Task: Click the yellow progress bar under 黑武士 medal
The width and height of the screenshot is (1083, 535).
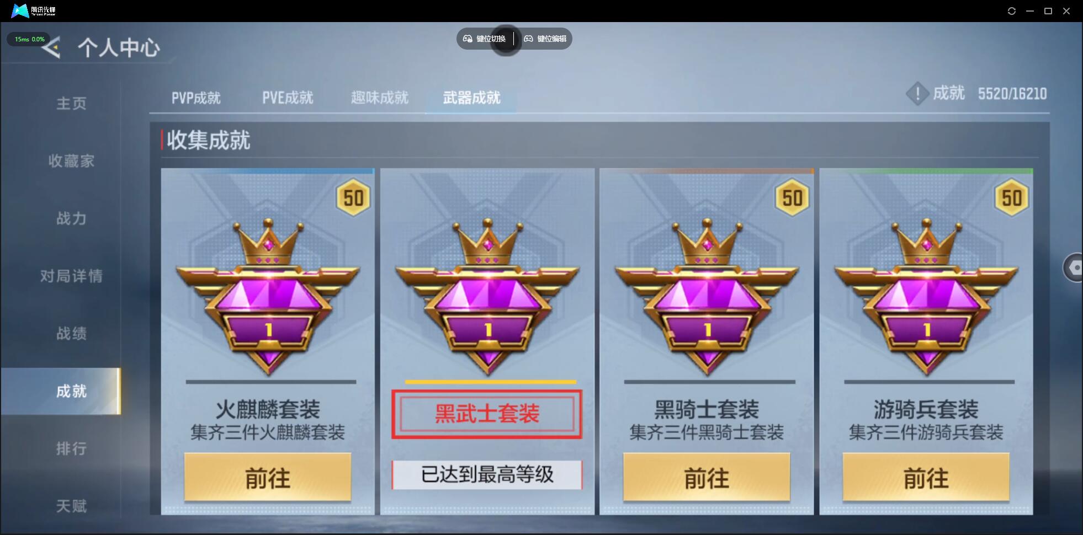Action: (x=491, y=382)
